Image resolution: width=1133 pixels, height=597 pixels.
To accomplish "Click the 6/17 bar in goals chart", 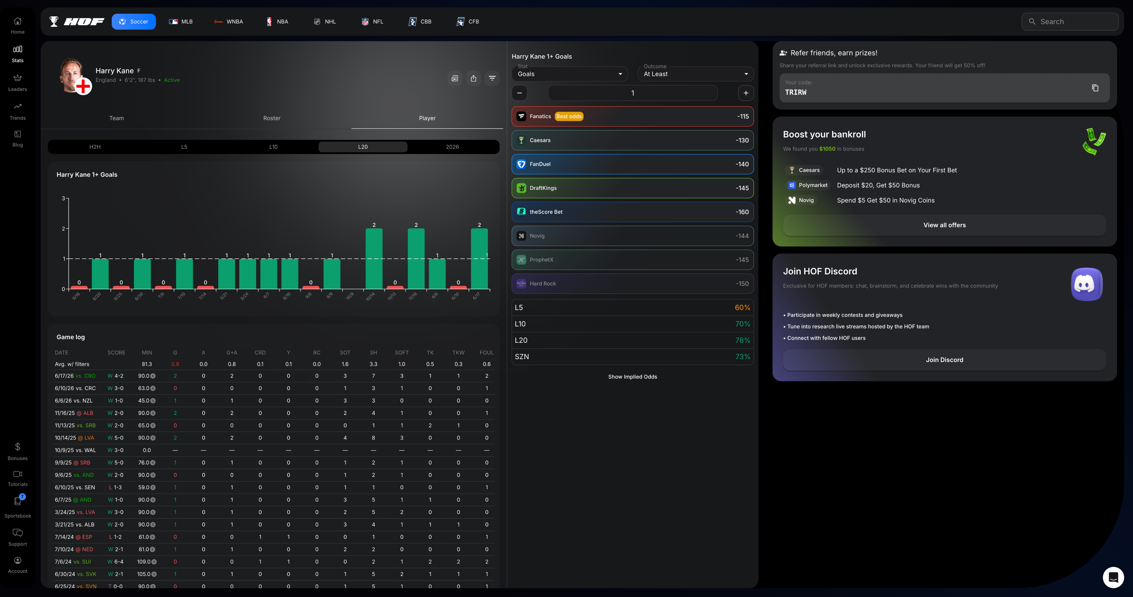I will (479, 258).
